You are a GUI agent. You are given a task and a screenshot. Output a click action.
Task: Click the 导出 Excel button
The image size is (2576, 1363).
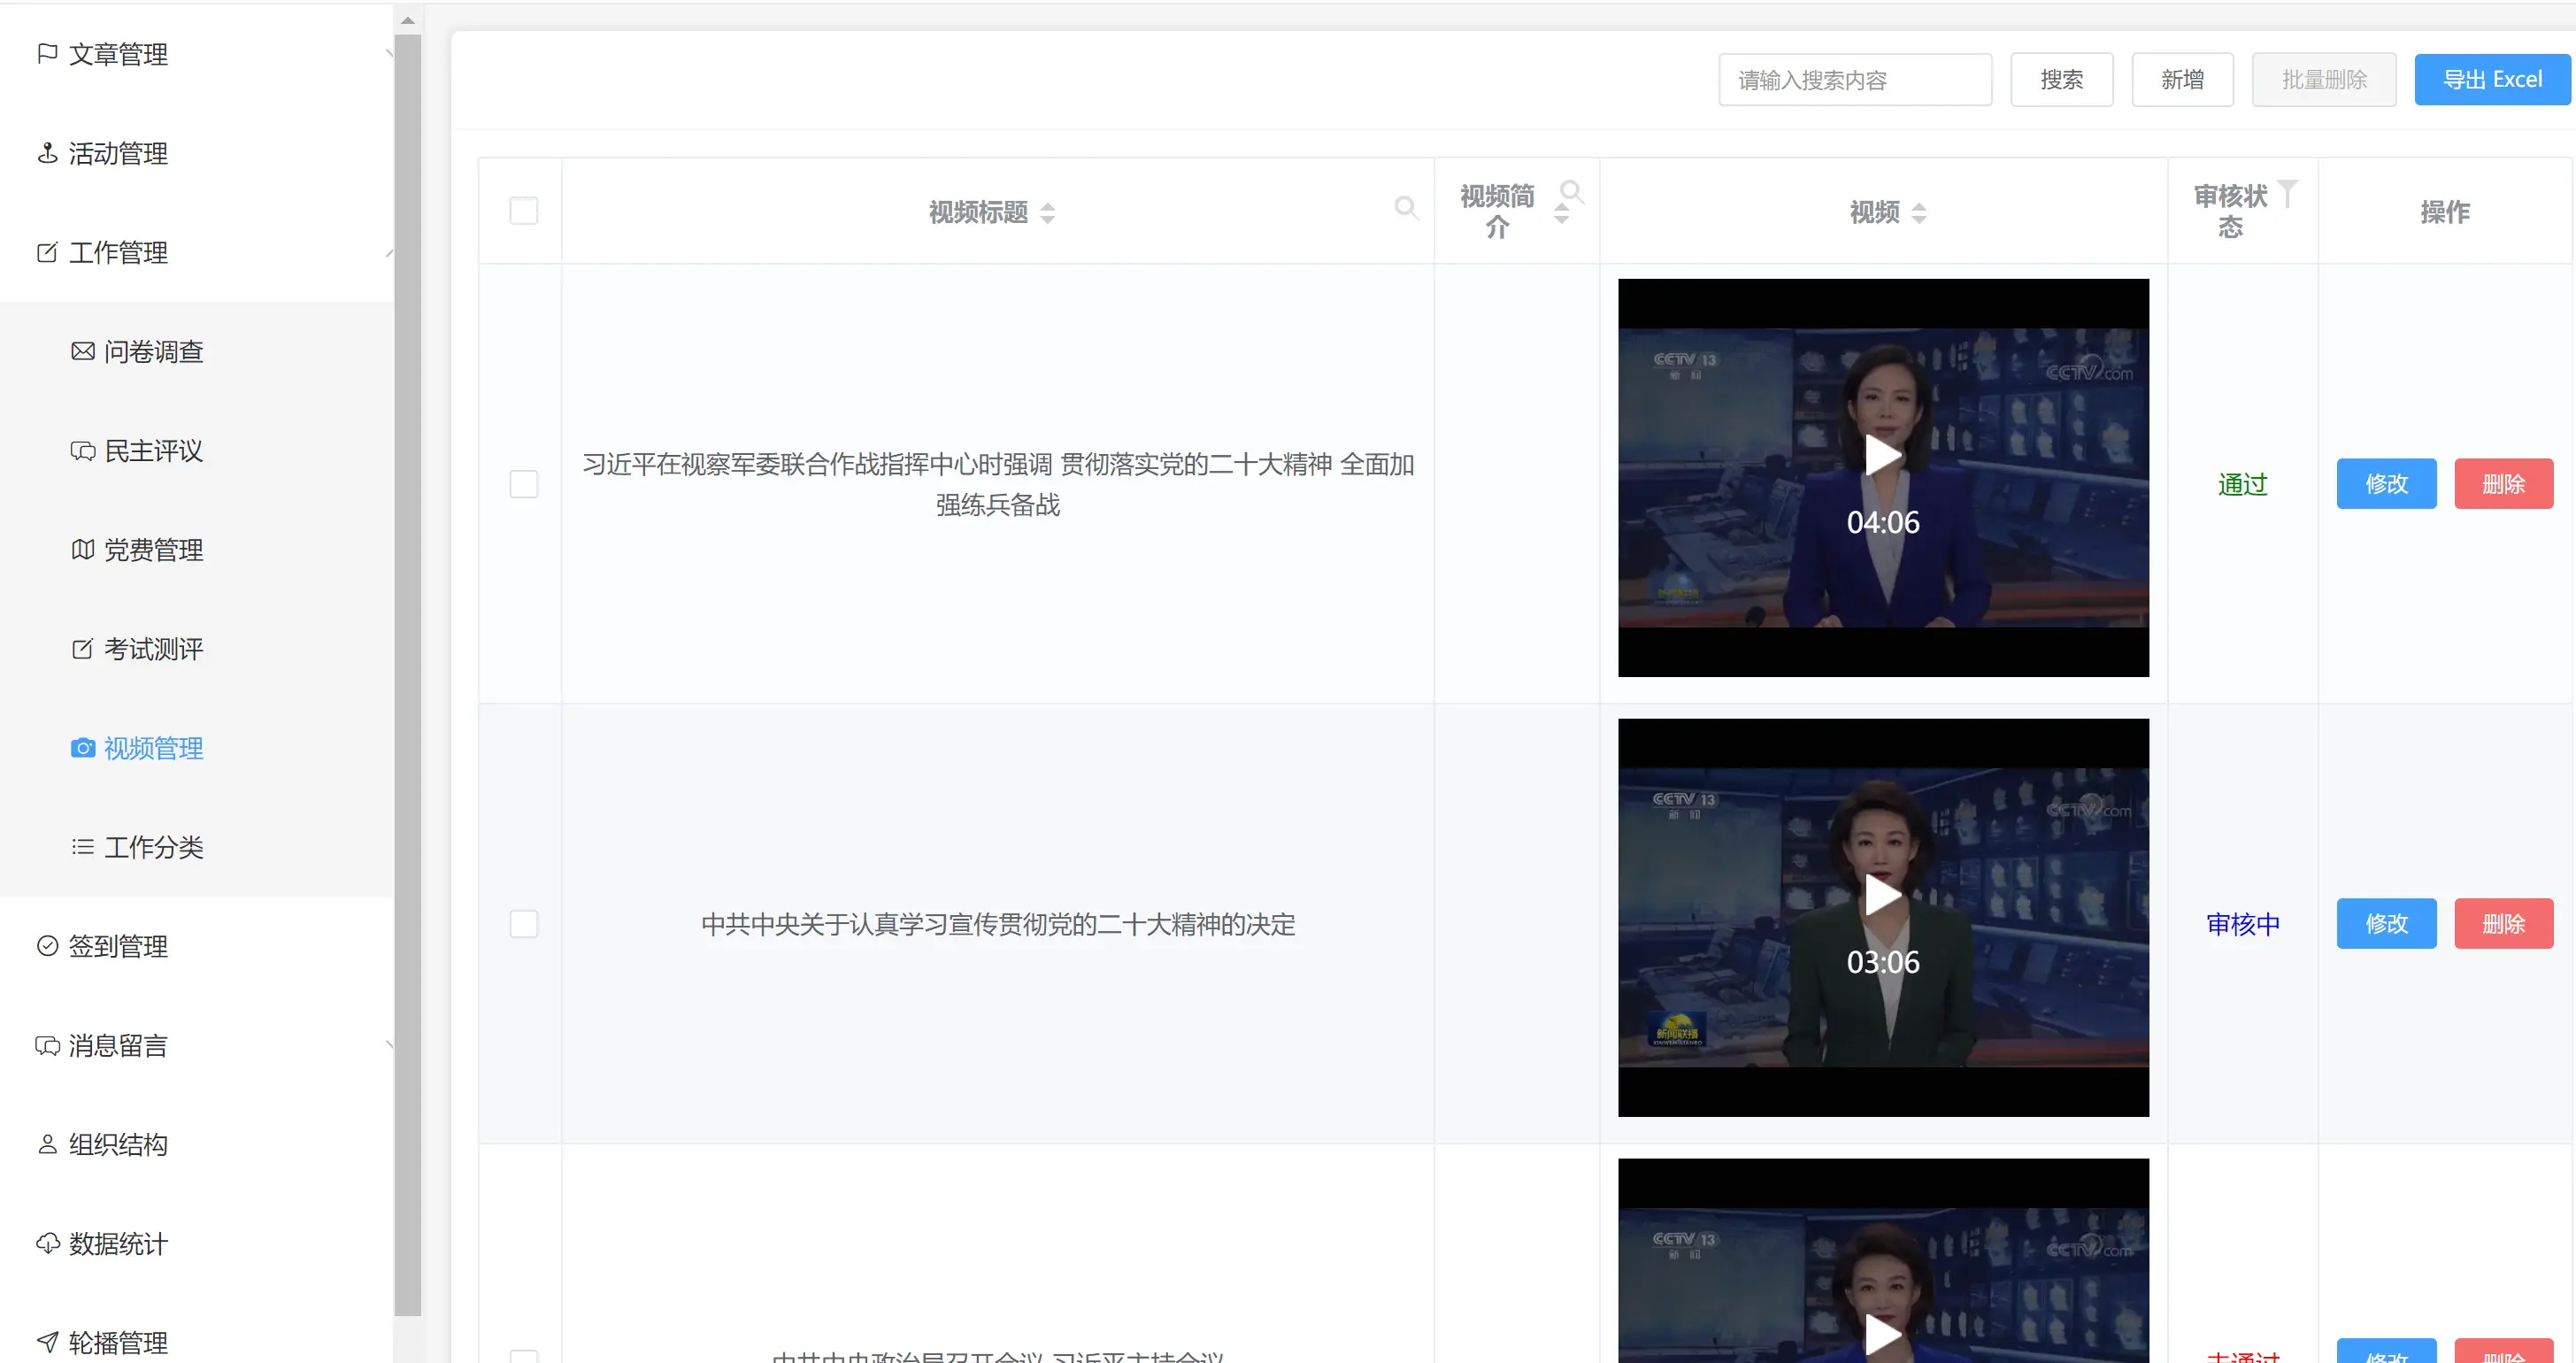click(2492, 79)
